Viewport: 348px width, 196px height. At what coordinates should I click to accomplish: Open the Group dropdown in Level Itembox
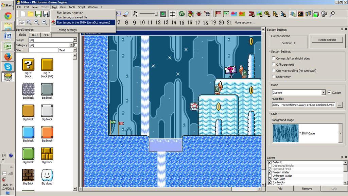(75, 40)
